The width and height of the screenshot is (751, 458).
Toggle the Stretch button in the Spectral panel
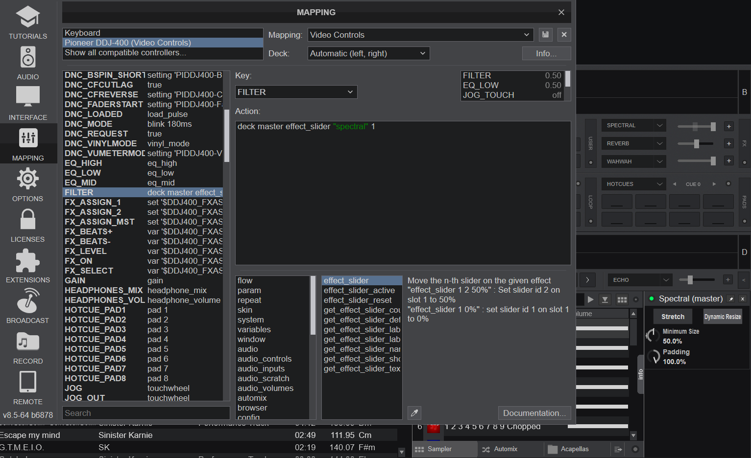pyautogui.click(x=673, y=317)
